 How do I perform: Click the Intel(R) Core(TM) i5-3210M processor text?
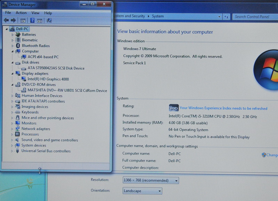(213, 117)
